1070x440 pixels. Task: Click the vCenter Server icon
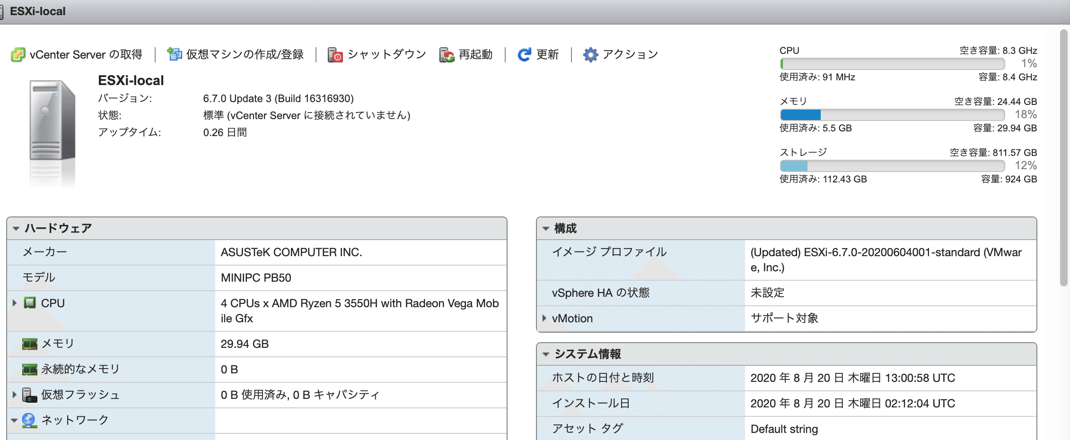click(x=18, y=55)
